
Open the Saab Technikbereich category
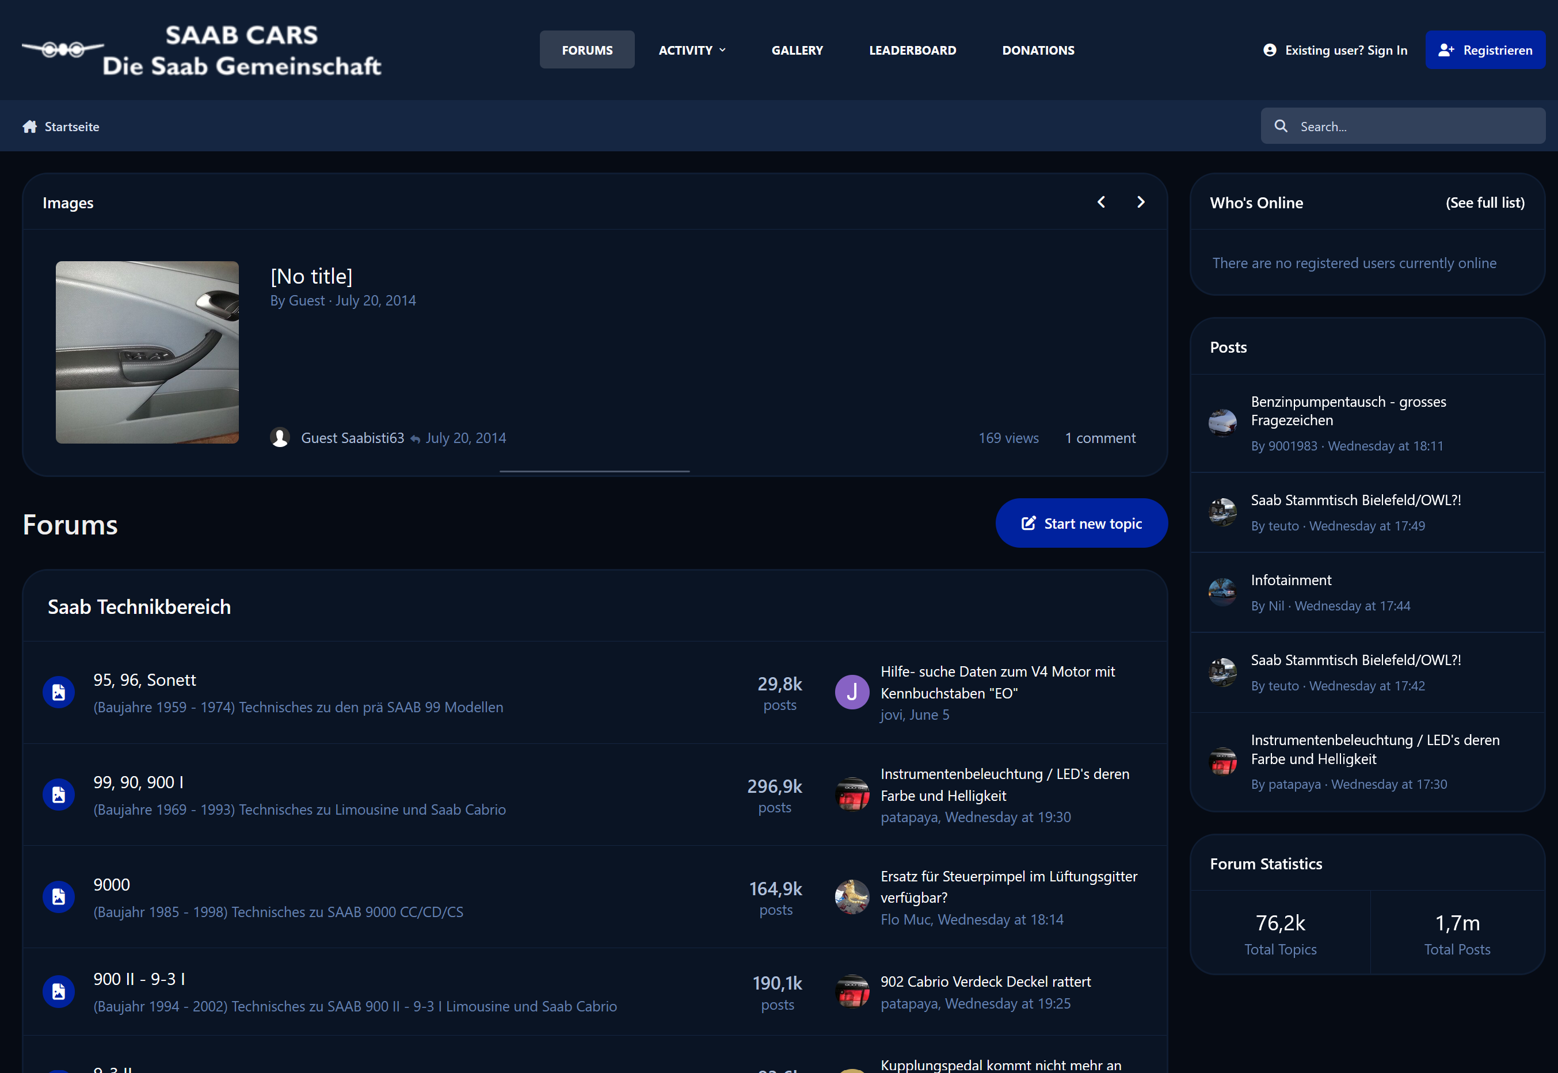(139, 606)
